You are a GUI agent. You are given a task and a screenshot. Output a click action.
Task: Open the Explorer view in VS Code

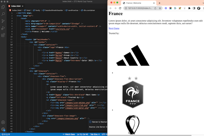(3, 7)
